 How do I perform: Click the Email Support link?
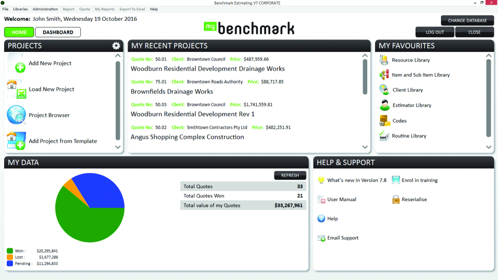coord(343,238)
